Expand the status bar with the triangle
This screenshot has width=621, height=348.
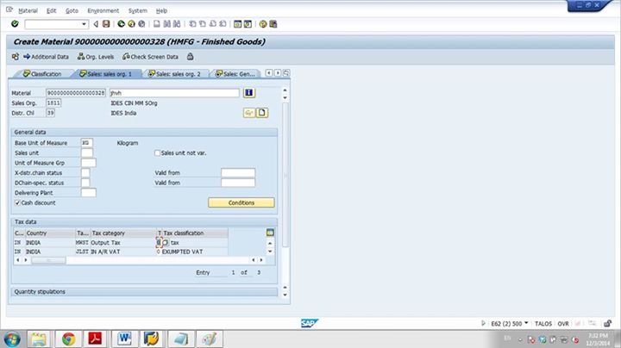click(x=483, y=323)
